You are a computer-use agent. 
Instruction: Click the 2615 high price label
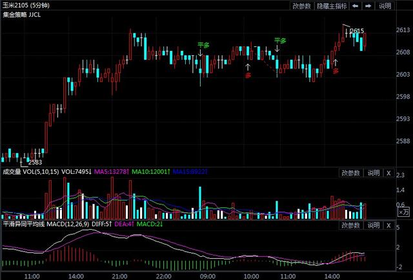tap(357, 30)
